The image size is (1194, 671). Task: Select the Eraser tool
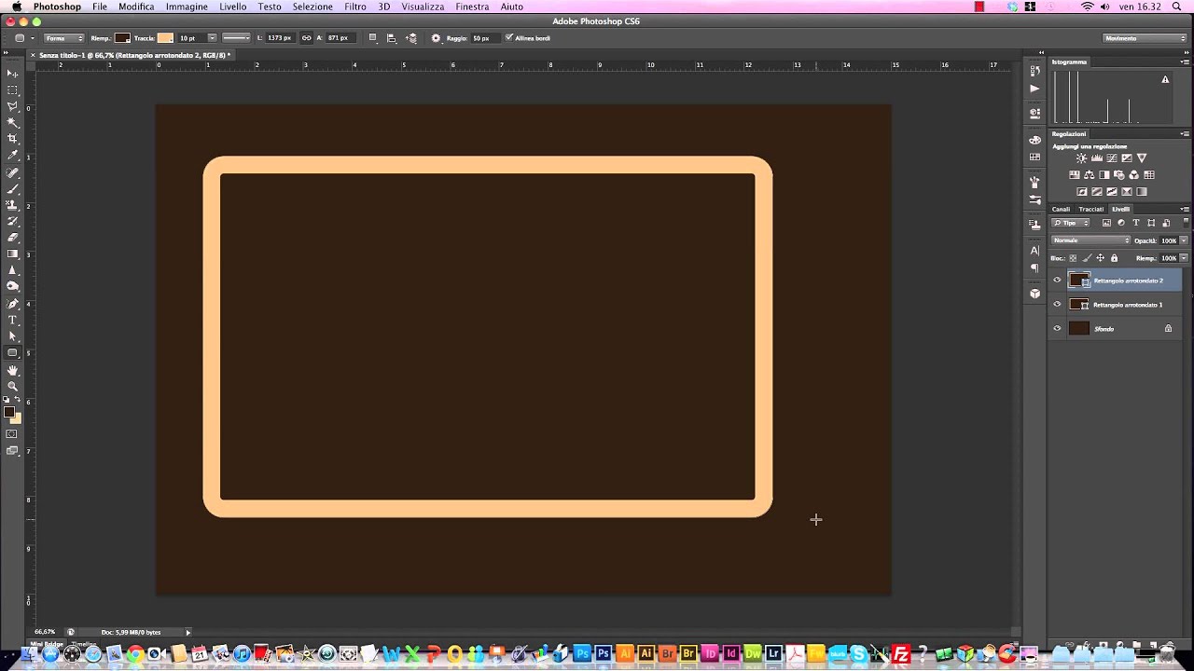13,238
